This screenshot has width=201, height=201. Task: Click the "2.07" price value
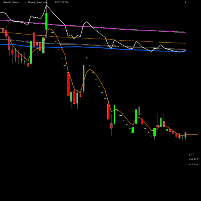(x=191, y=154)
